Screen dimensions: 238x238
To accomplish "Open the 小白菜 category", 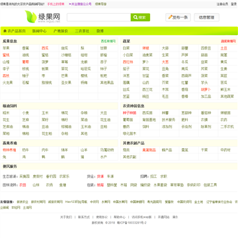I will (x=128, y=55).
